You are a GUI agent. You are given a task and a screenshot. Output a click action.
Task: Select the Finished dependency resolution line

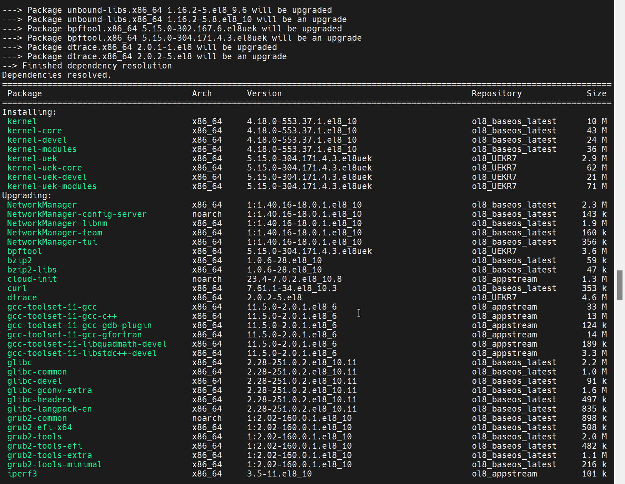87,66
